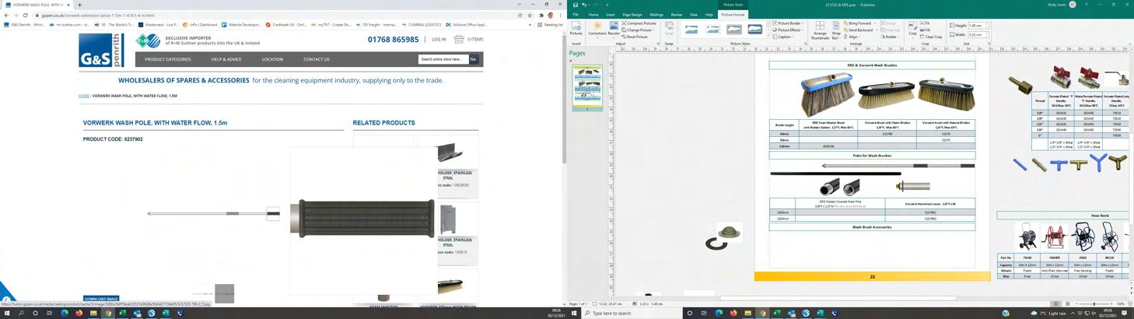The image size is (1134, 319).
Task: Bookmark this page with the star icon
Action: 530,15
